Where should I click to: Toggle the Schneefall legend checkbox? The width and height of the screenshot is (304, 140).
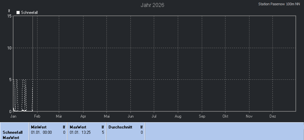[x=18, y=13]
